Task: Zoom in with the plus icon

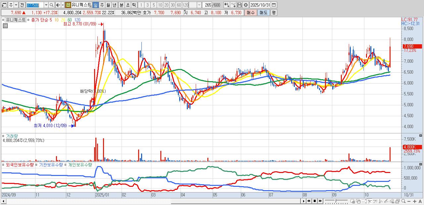Action: coord(414,201)
